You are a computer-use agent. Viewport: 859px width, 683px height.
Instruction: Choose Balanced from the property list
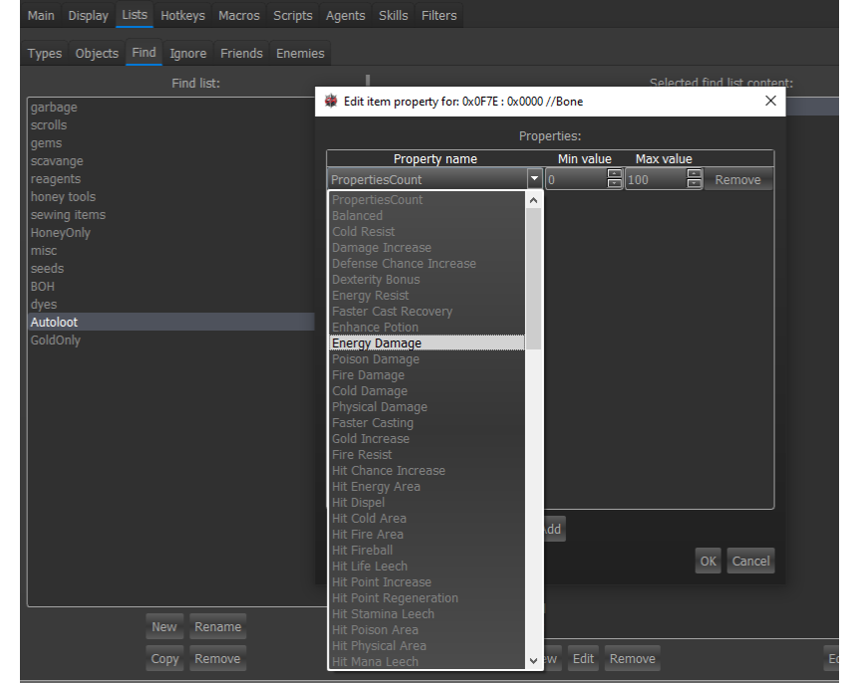[x=427, y=216]
